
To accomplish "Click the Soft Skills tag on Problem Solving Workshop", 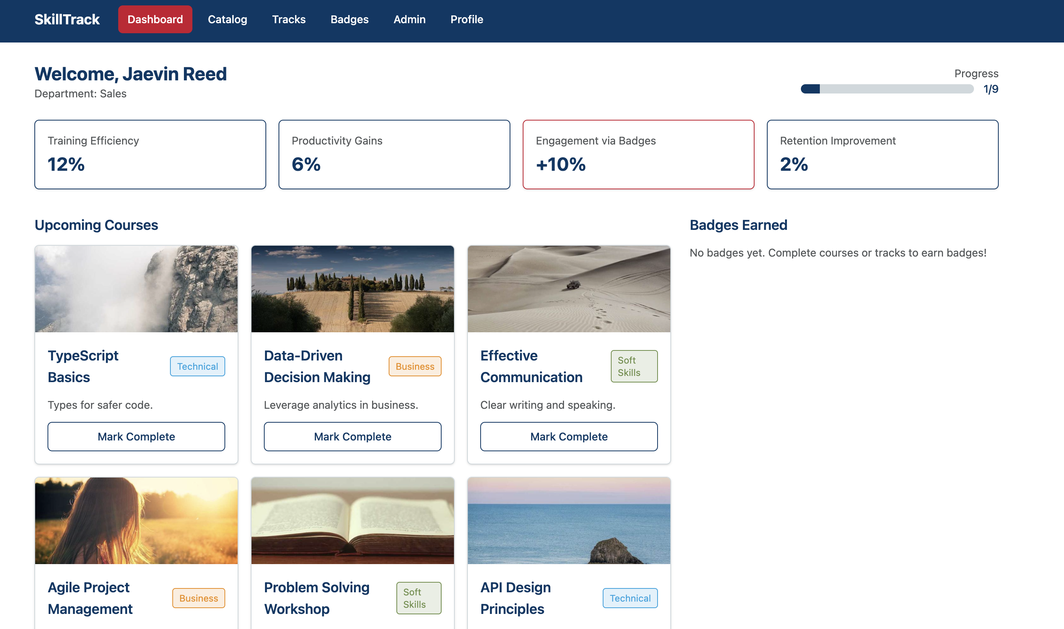I will 418,598.
